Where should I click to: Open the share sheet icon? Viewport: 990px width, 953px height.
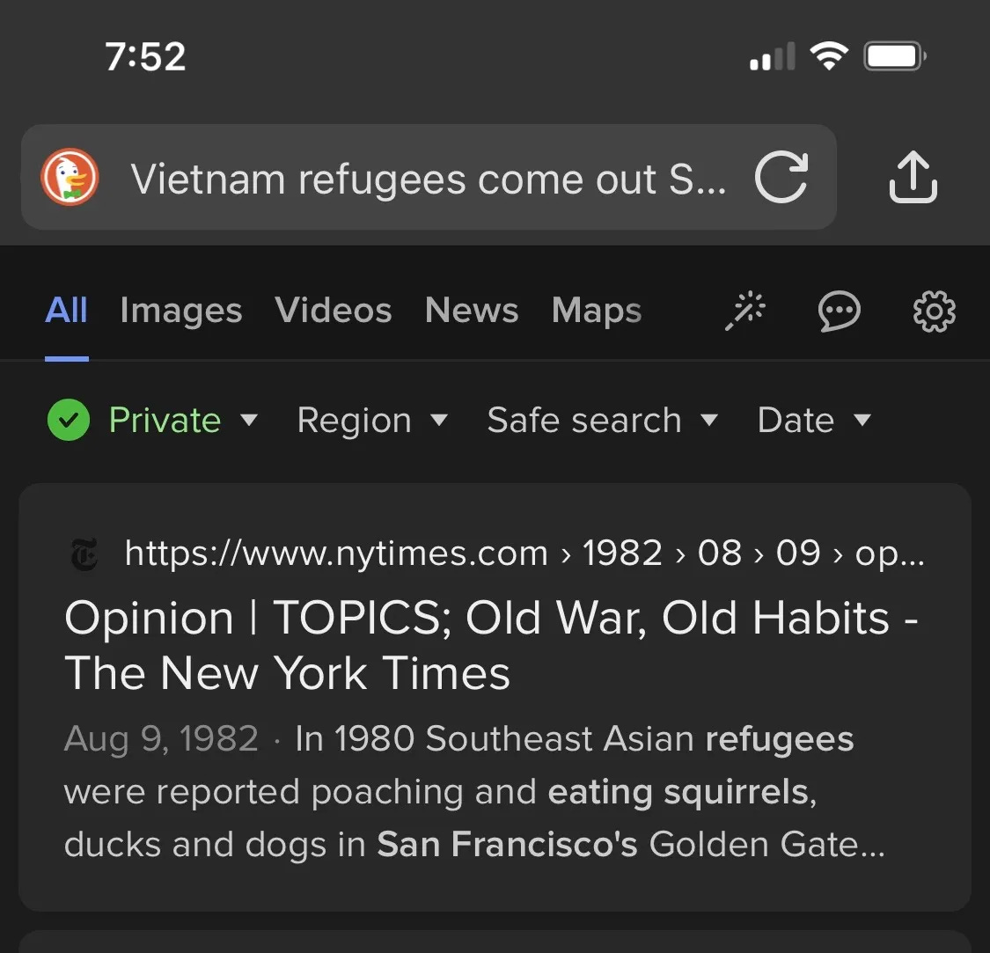[913, 177]
